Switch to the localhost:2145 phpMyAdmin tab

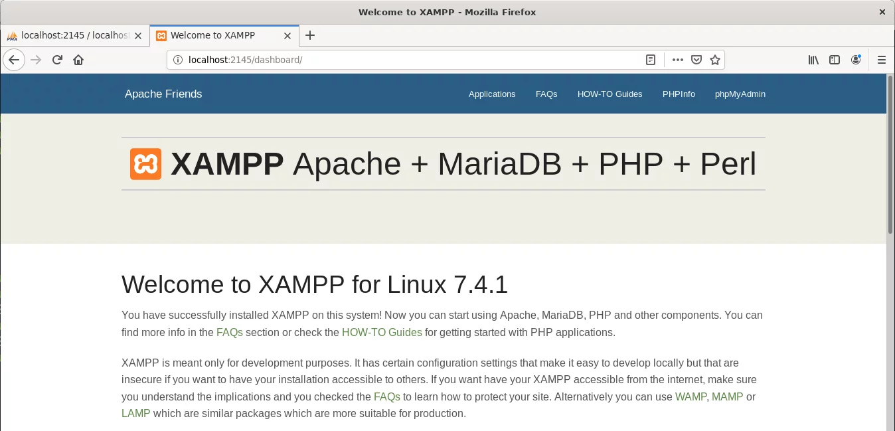tap(75, 36)
